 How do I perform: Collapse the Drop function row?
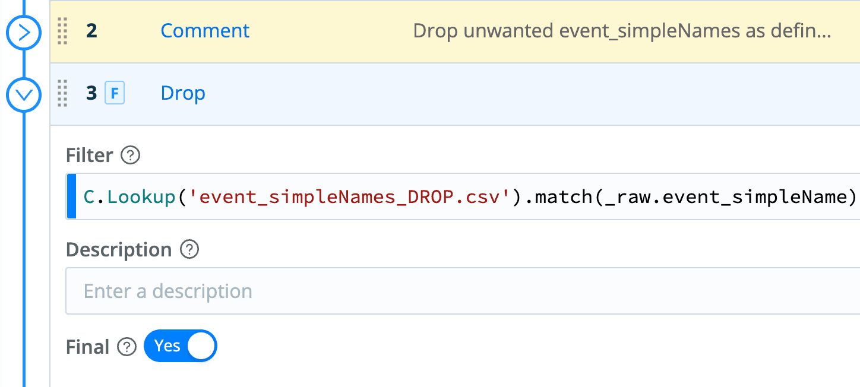23,94
